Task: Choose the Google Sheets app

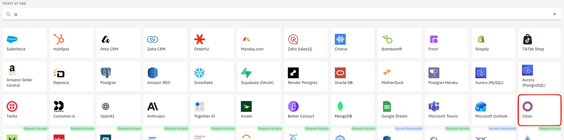Action: pyautogui.click(x=400, y=110)
